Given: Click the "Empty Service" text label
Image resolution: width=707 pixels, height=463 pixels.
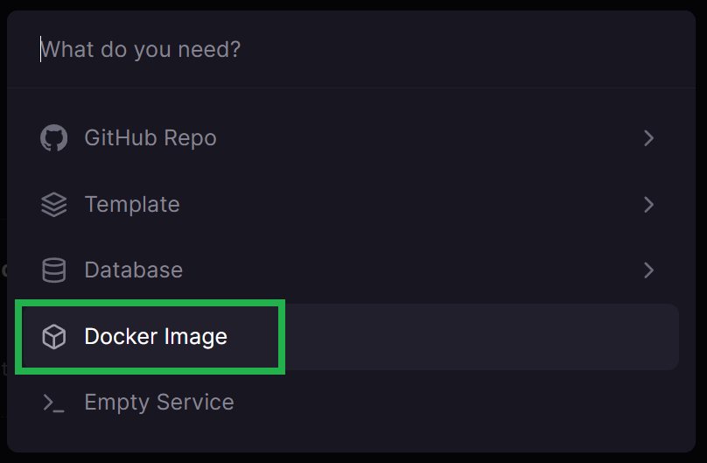Looking at the screenshot, I should tap(159, 403).
